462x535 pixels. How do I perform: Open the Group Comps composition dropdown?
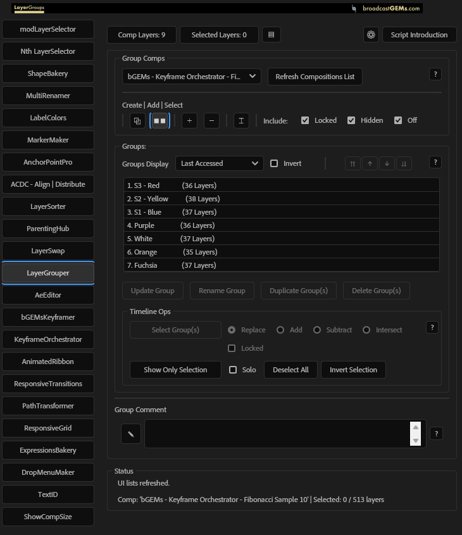tap(192, 77)
